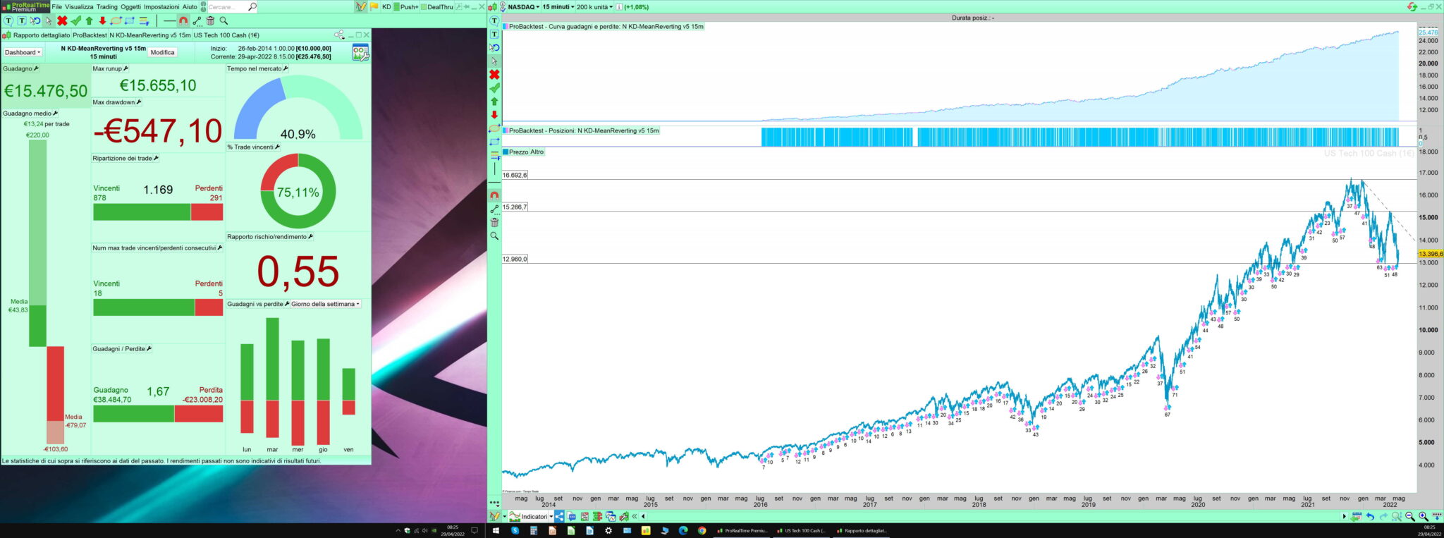Click the red X marker tool in main toolbar
This screenshot has height=538, width=1444.
pos(62,21)
